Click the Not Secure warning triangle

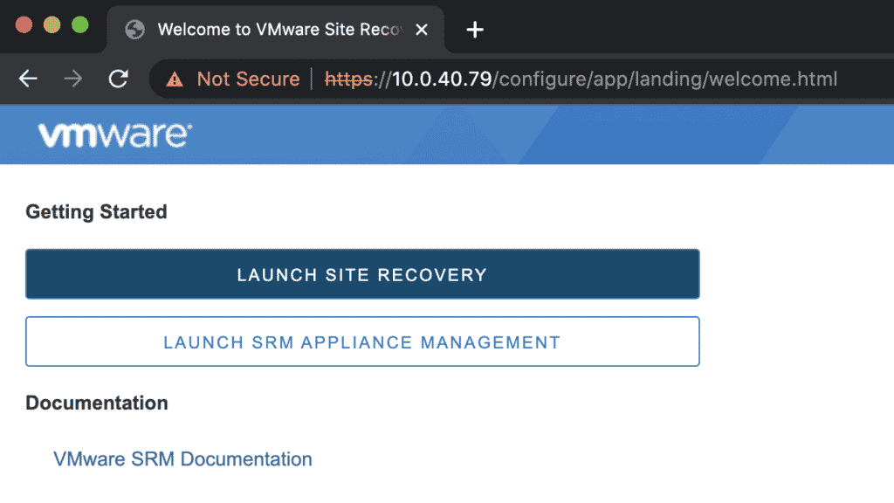175,79
